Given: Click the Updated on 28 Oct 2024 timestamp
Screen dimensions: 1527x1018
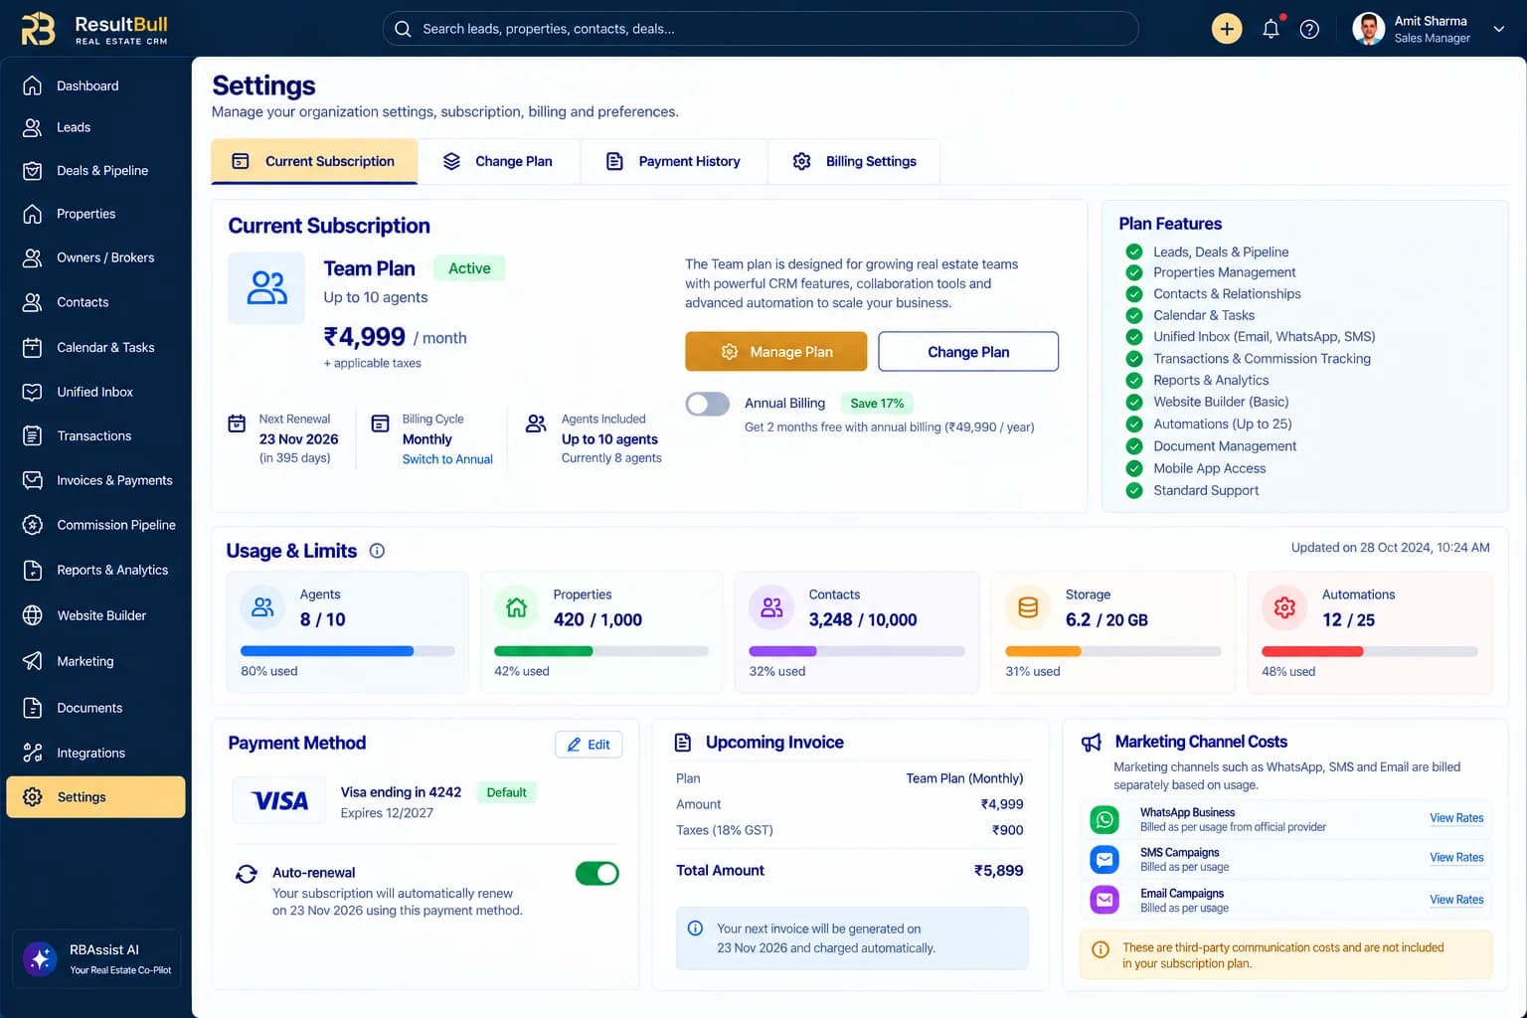Looking at the screenshot, I should click(x=1390, y=548).
